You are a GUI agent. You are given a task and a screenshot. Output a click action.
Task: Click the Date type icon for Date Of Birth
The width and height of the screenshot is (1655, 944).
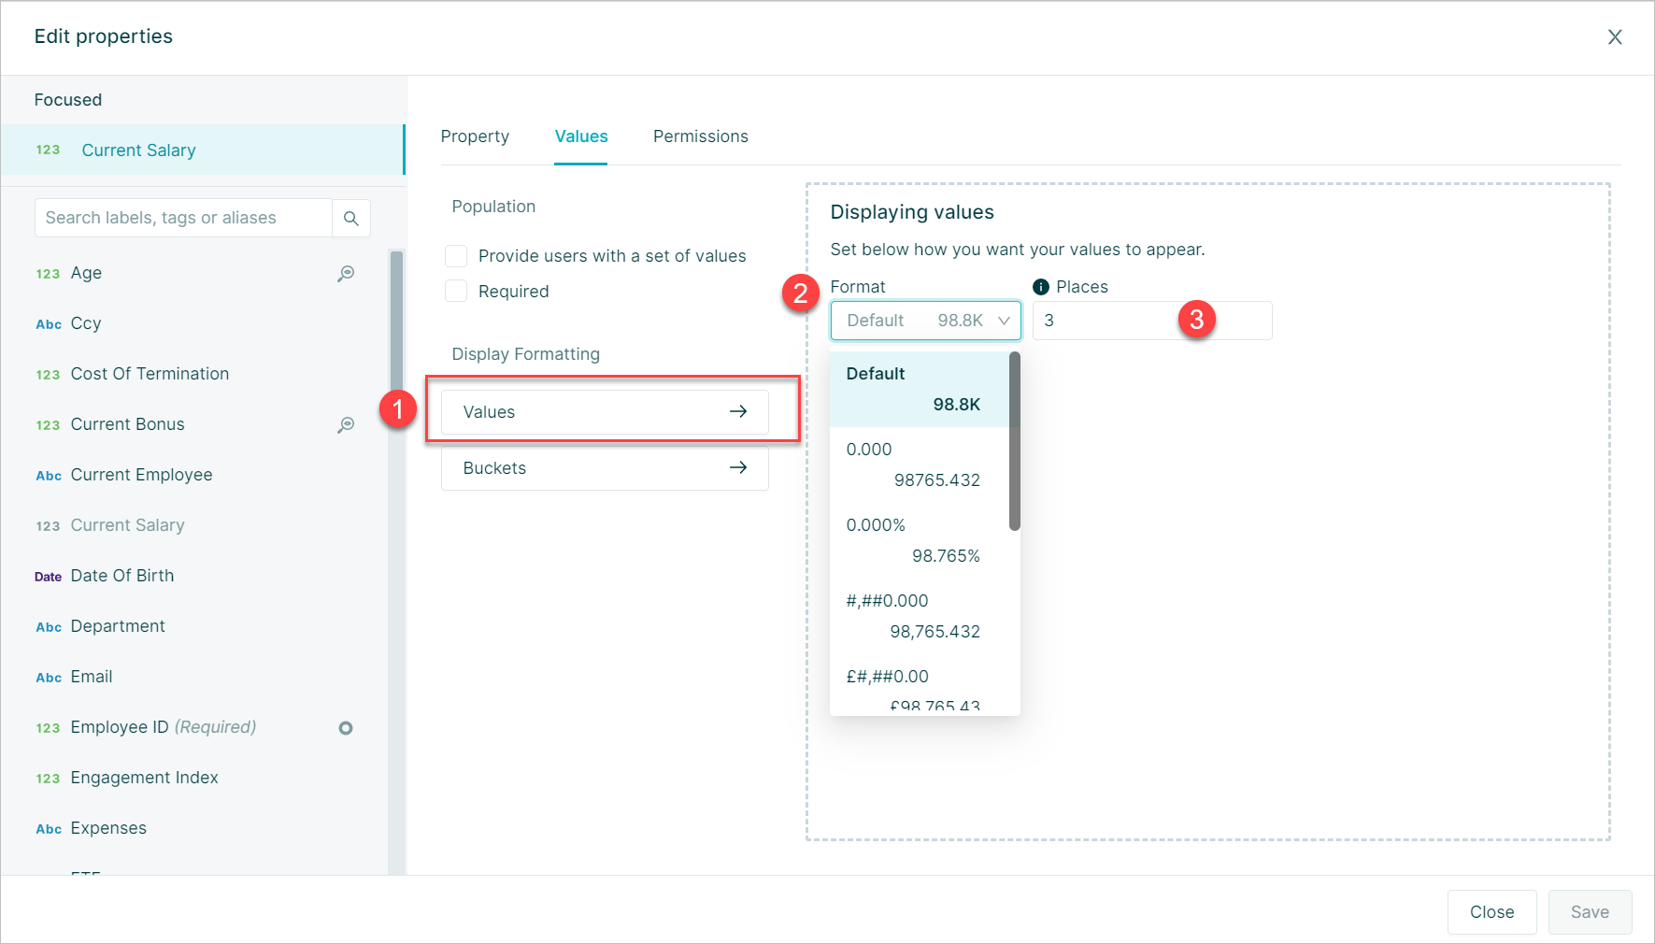tap(48, 577)
